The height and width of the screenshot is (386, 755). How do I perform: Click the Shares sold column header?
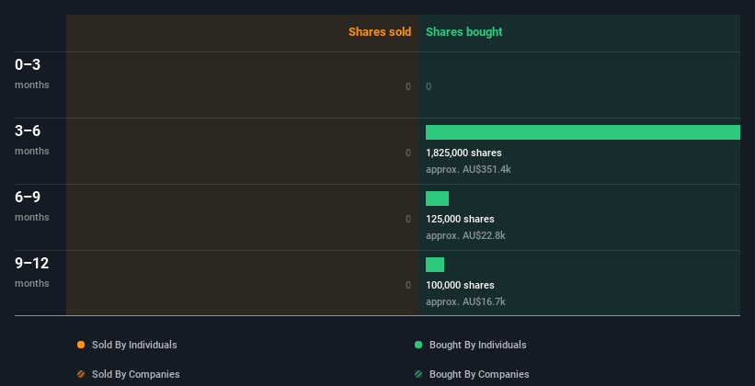click(x=380, y=32)
